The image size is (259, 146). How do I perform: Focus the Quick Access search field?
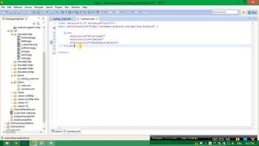pos(225,12)
